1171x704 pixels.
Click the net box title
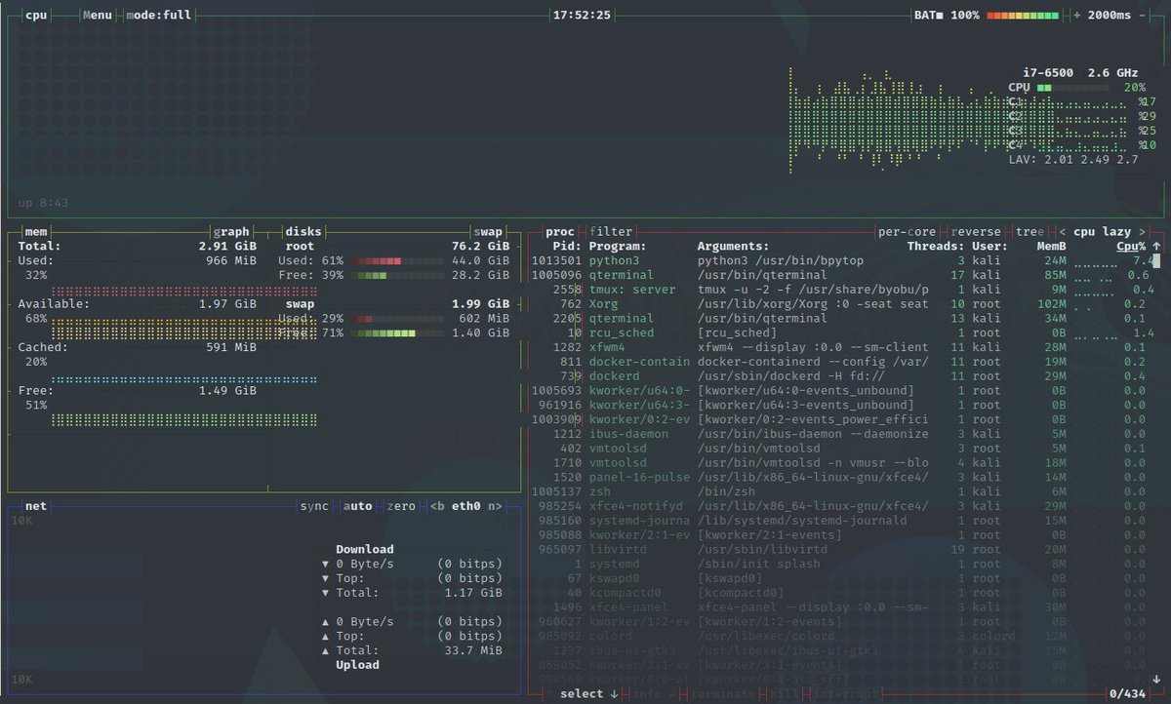(x=36, y=506)
